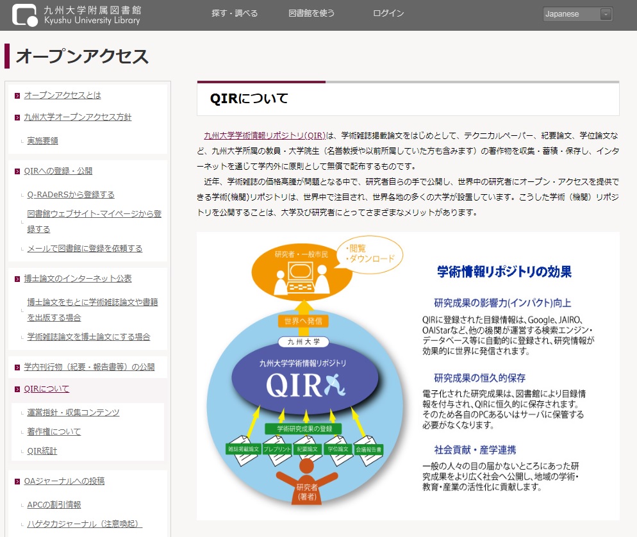637x537 pixels.
Task: Click the 雑誌掲載論文 document icon
Action: (242, 449)
